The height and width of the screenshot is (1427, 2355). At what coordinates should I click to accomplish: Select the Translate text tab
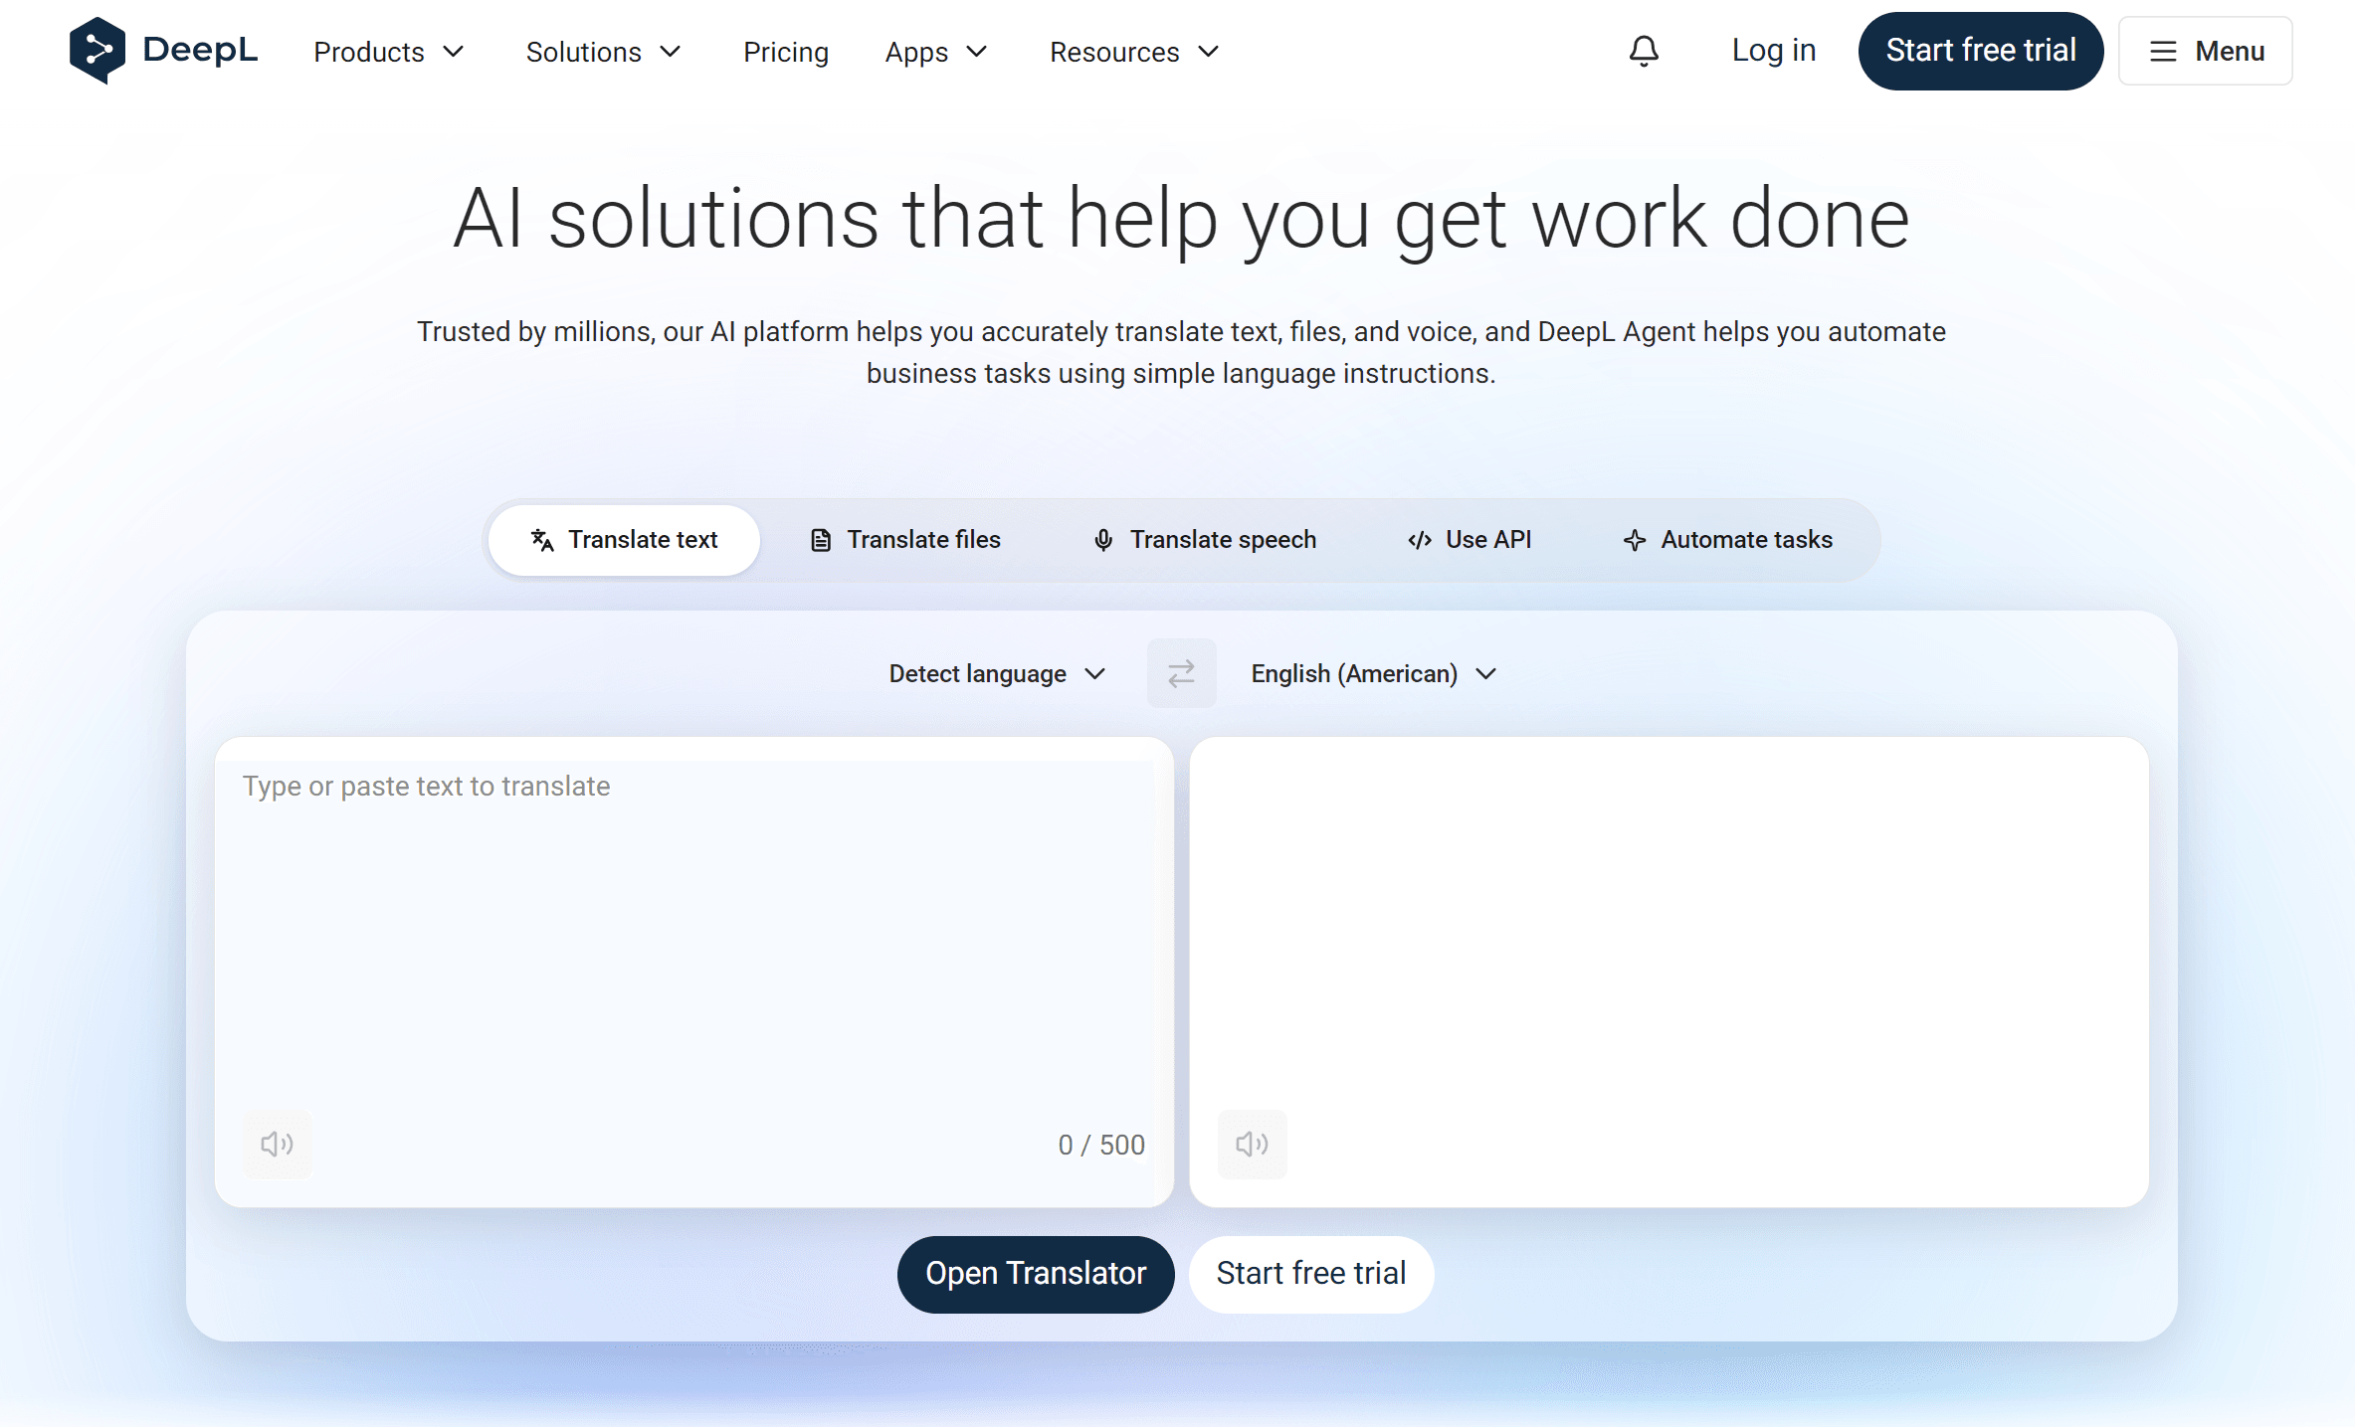624,540
